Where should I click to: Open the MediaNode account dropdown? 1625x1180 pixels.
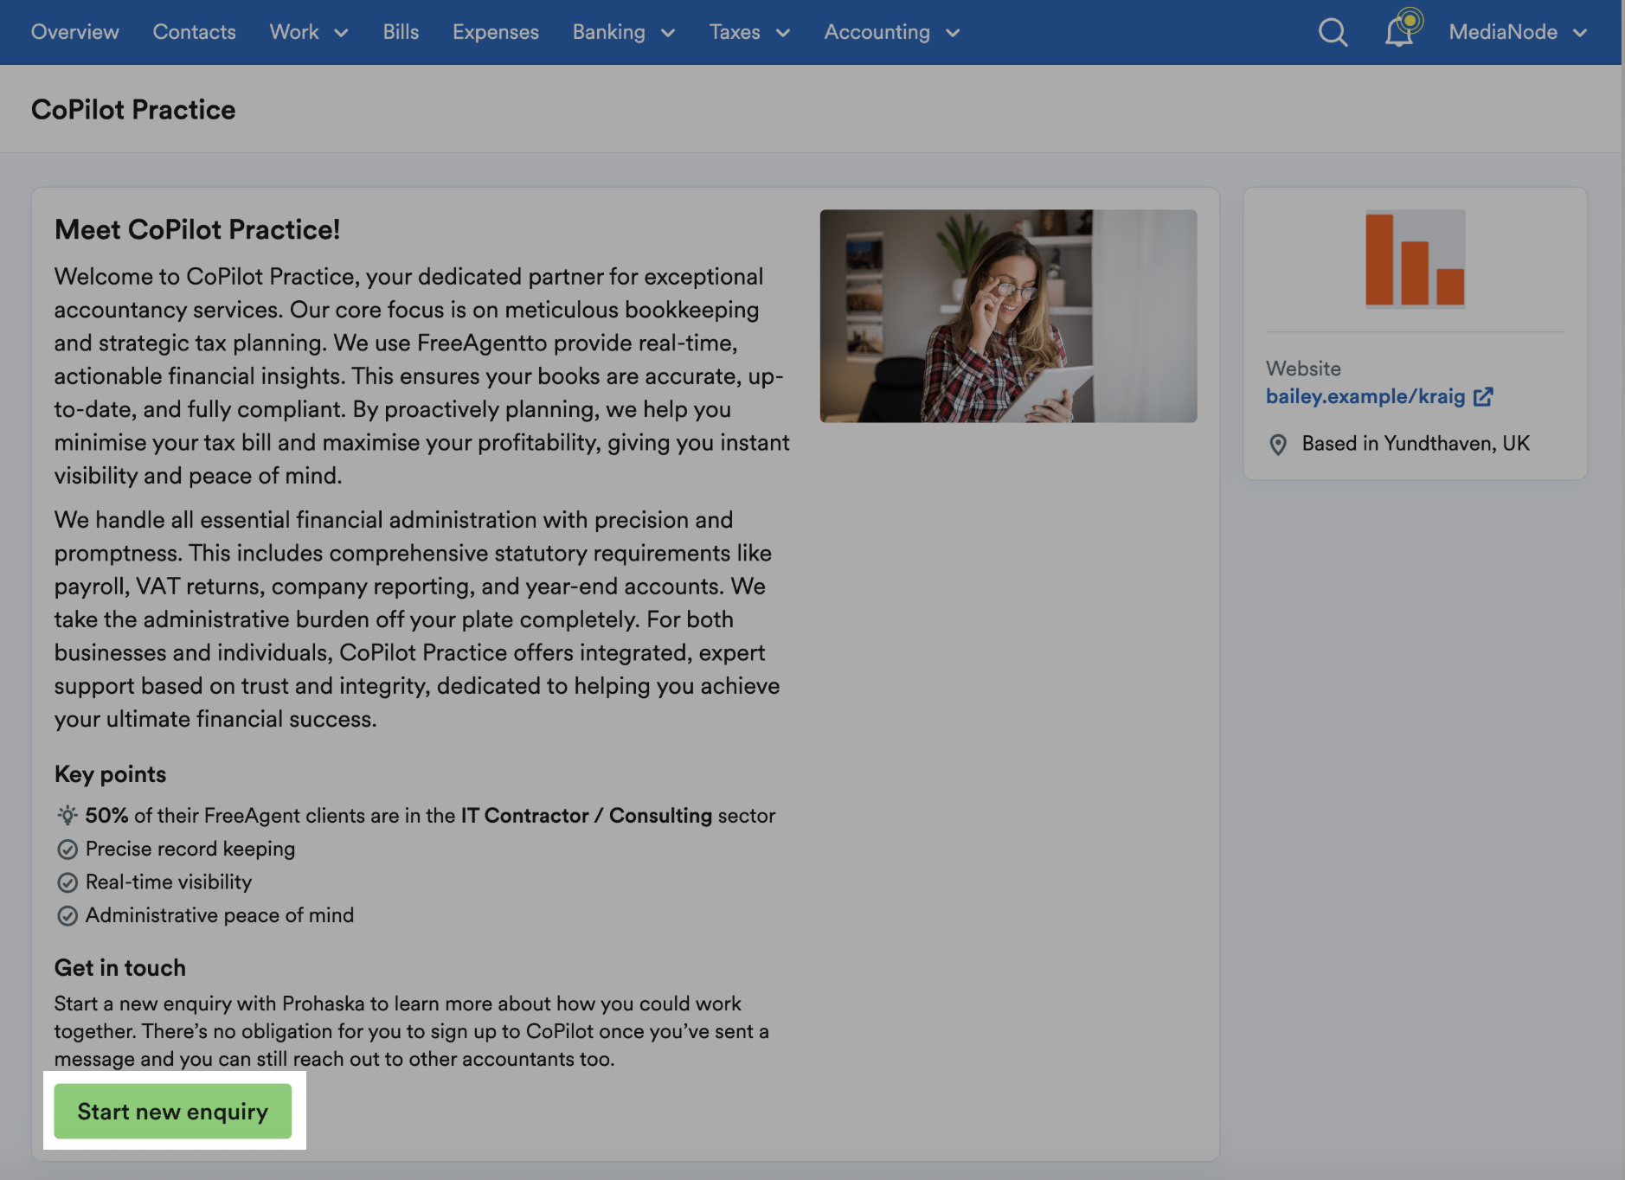click(x=1518, y=32)
